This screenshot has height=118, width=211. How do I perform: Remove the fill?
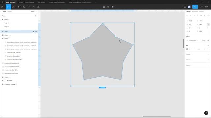208,49
